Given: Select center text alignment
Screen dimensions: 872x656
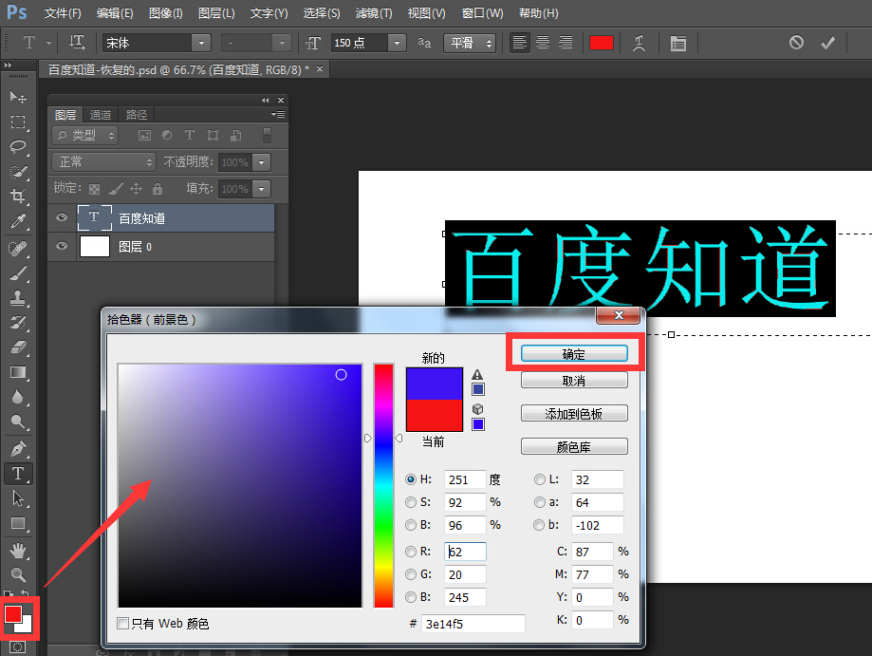Looking at the screenshot, I should tap(542, 43).
